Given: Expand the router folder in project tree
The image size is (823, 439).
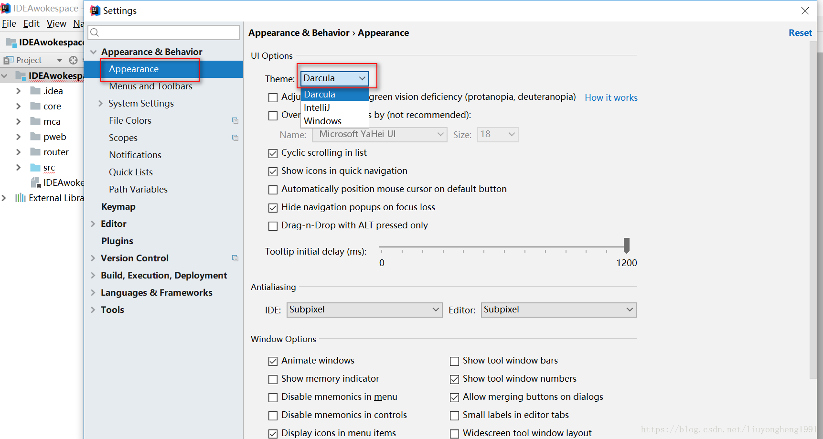Looking at the screenshot, I should 18,152.
